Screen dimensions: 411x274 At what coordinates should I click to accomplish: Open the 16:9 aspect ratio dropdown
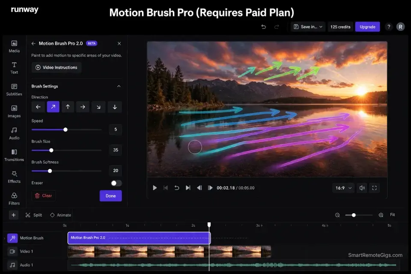click(343, 188)
